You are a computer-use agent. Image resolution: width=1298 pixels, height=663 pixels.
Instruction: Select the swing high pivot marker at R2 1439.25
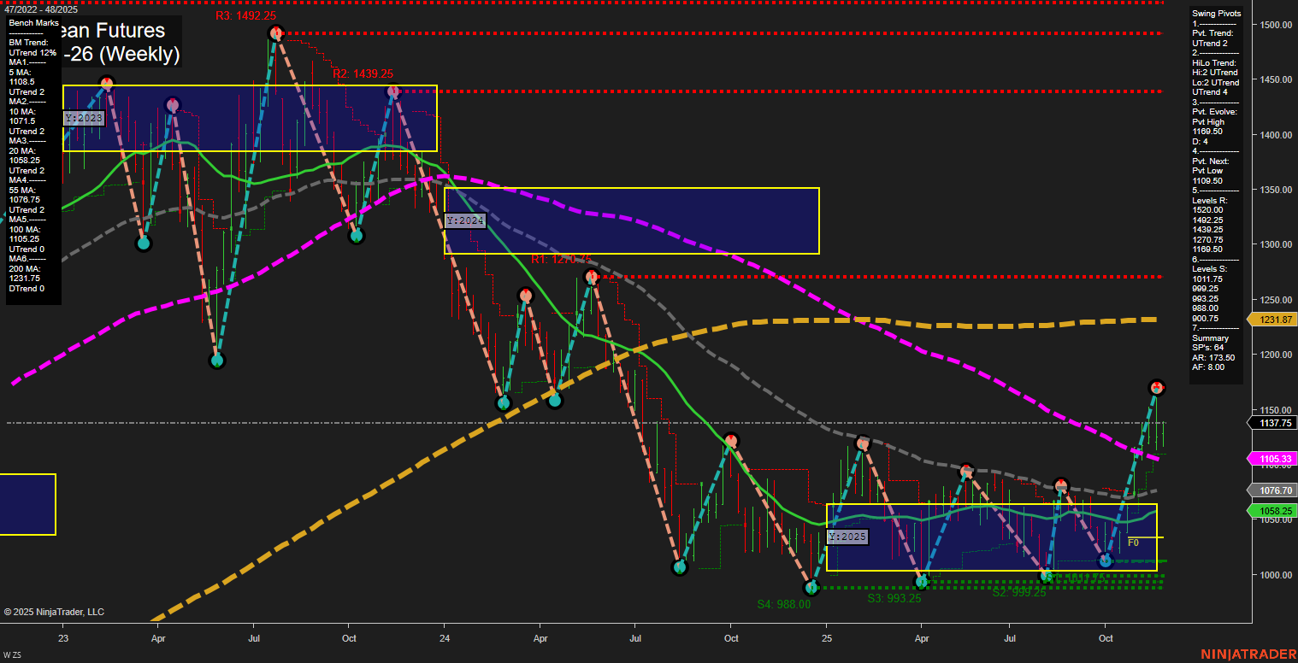pos(392,91)
